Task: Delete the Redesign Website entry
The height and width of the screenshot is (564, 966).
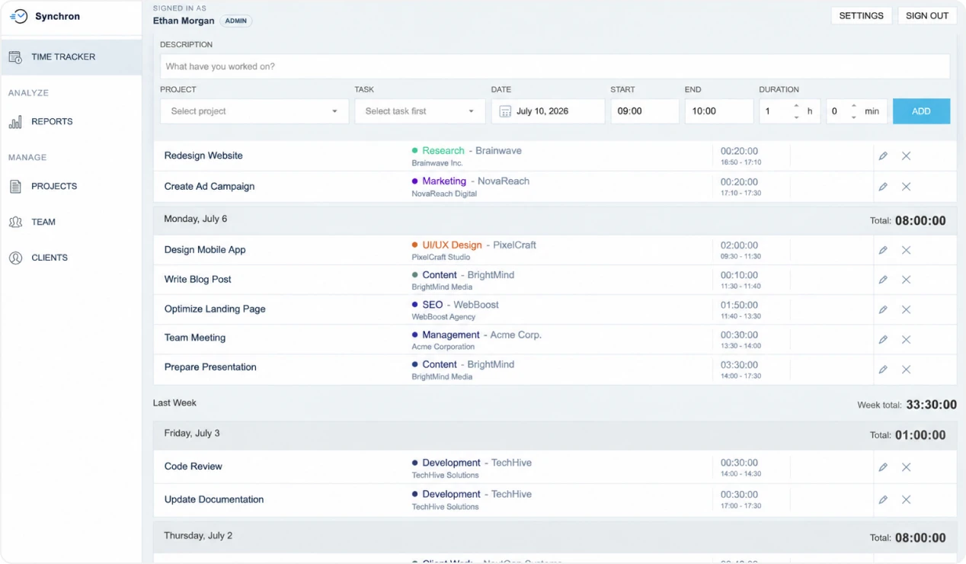Action: 906,156
